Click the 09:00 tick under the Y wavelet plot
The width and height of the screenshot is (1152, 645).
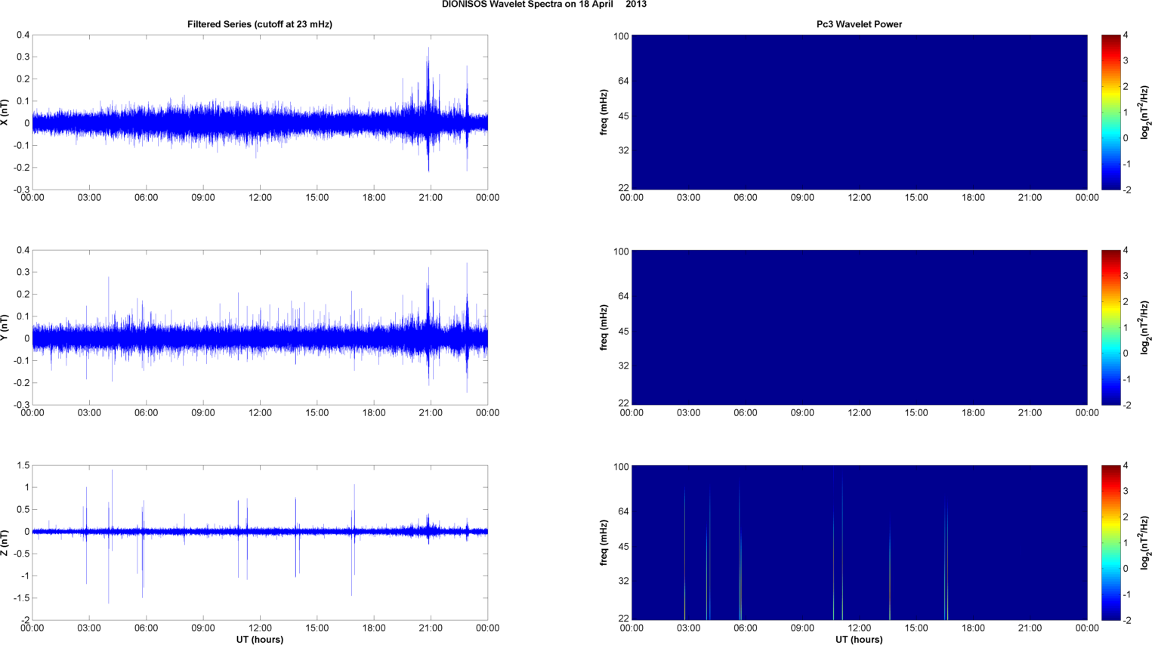[x=802, y=413]
